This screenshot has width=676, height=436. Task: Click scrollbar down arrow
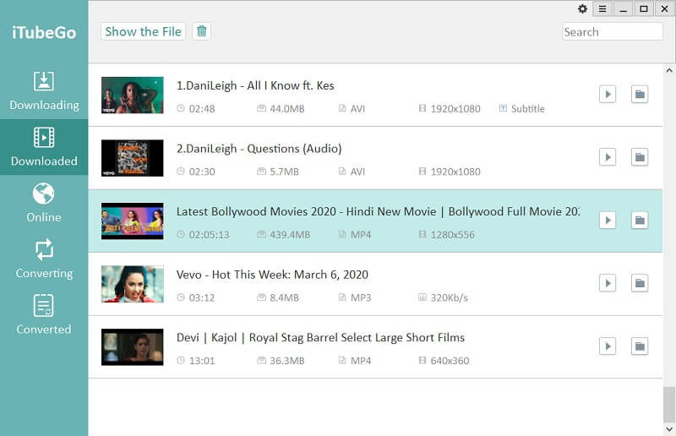click(x=669, y=429)
